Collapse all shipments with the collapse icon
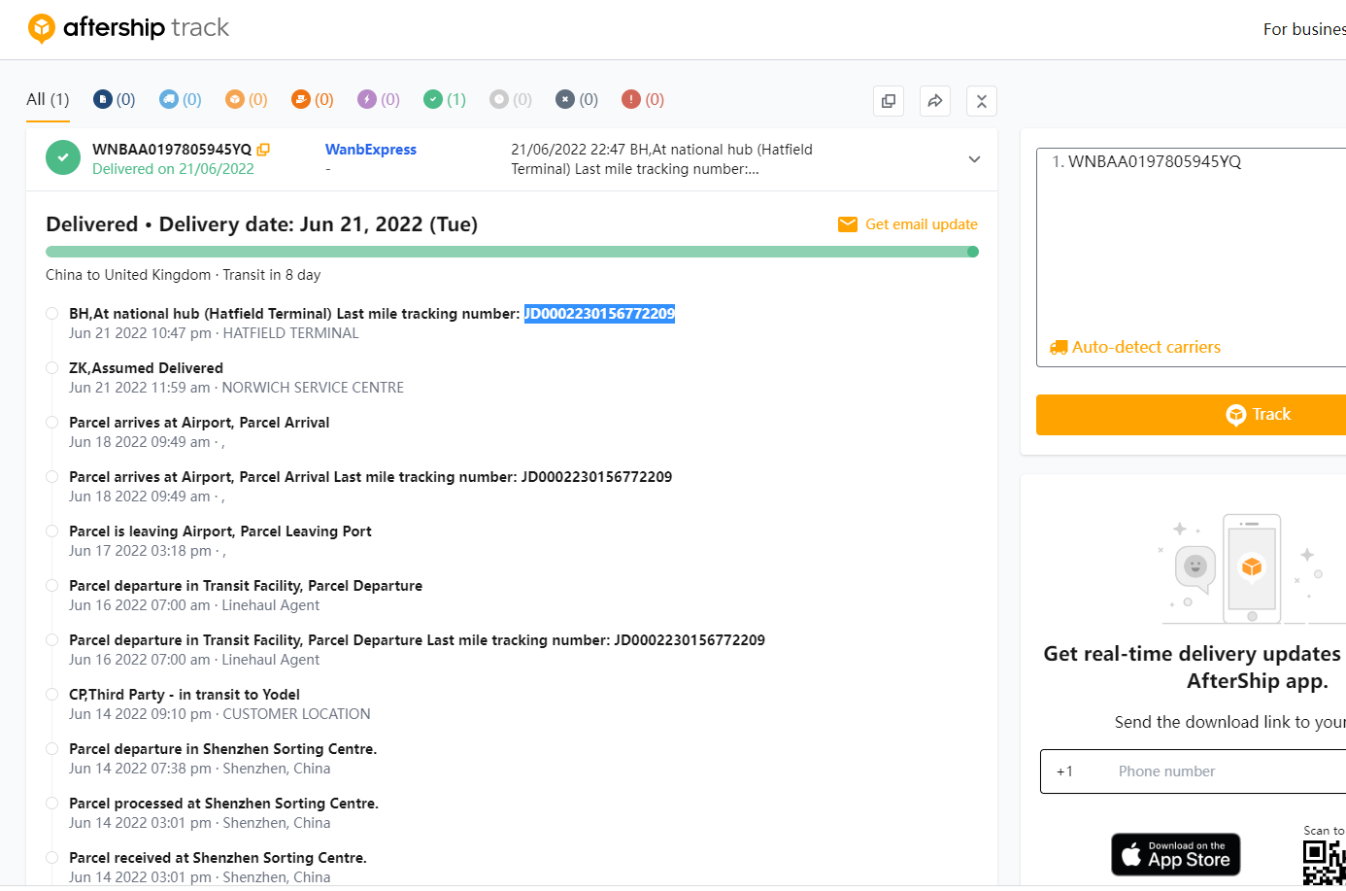Viewport: 1346px width, 891px height. click(x=981, y=101)
